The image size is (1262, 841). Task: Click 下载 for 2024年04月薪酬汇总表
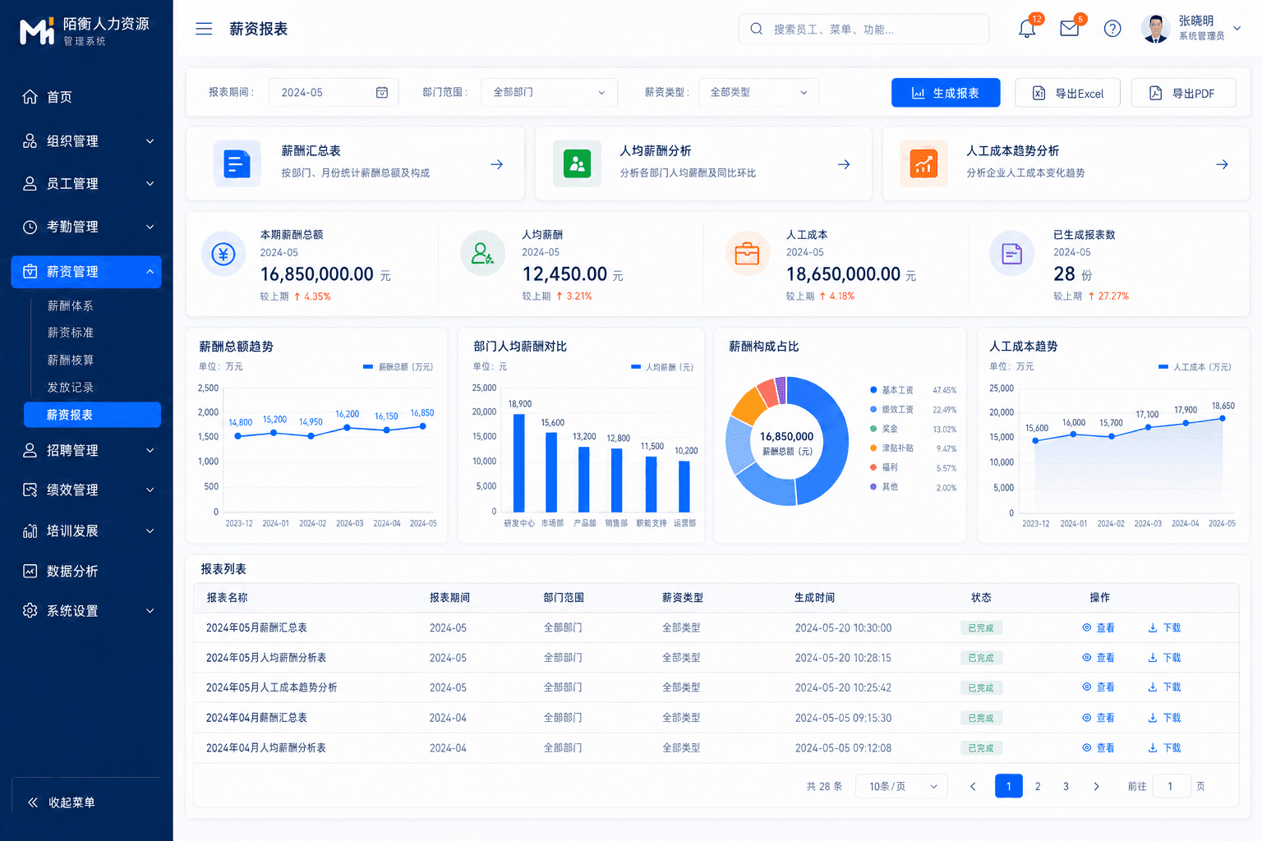click(x=1164, y=718)
